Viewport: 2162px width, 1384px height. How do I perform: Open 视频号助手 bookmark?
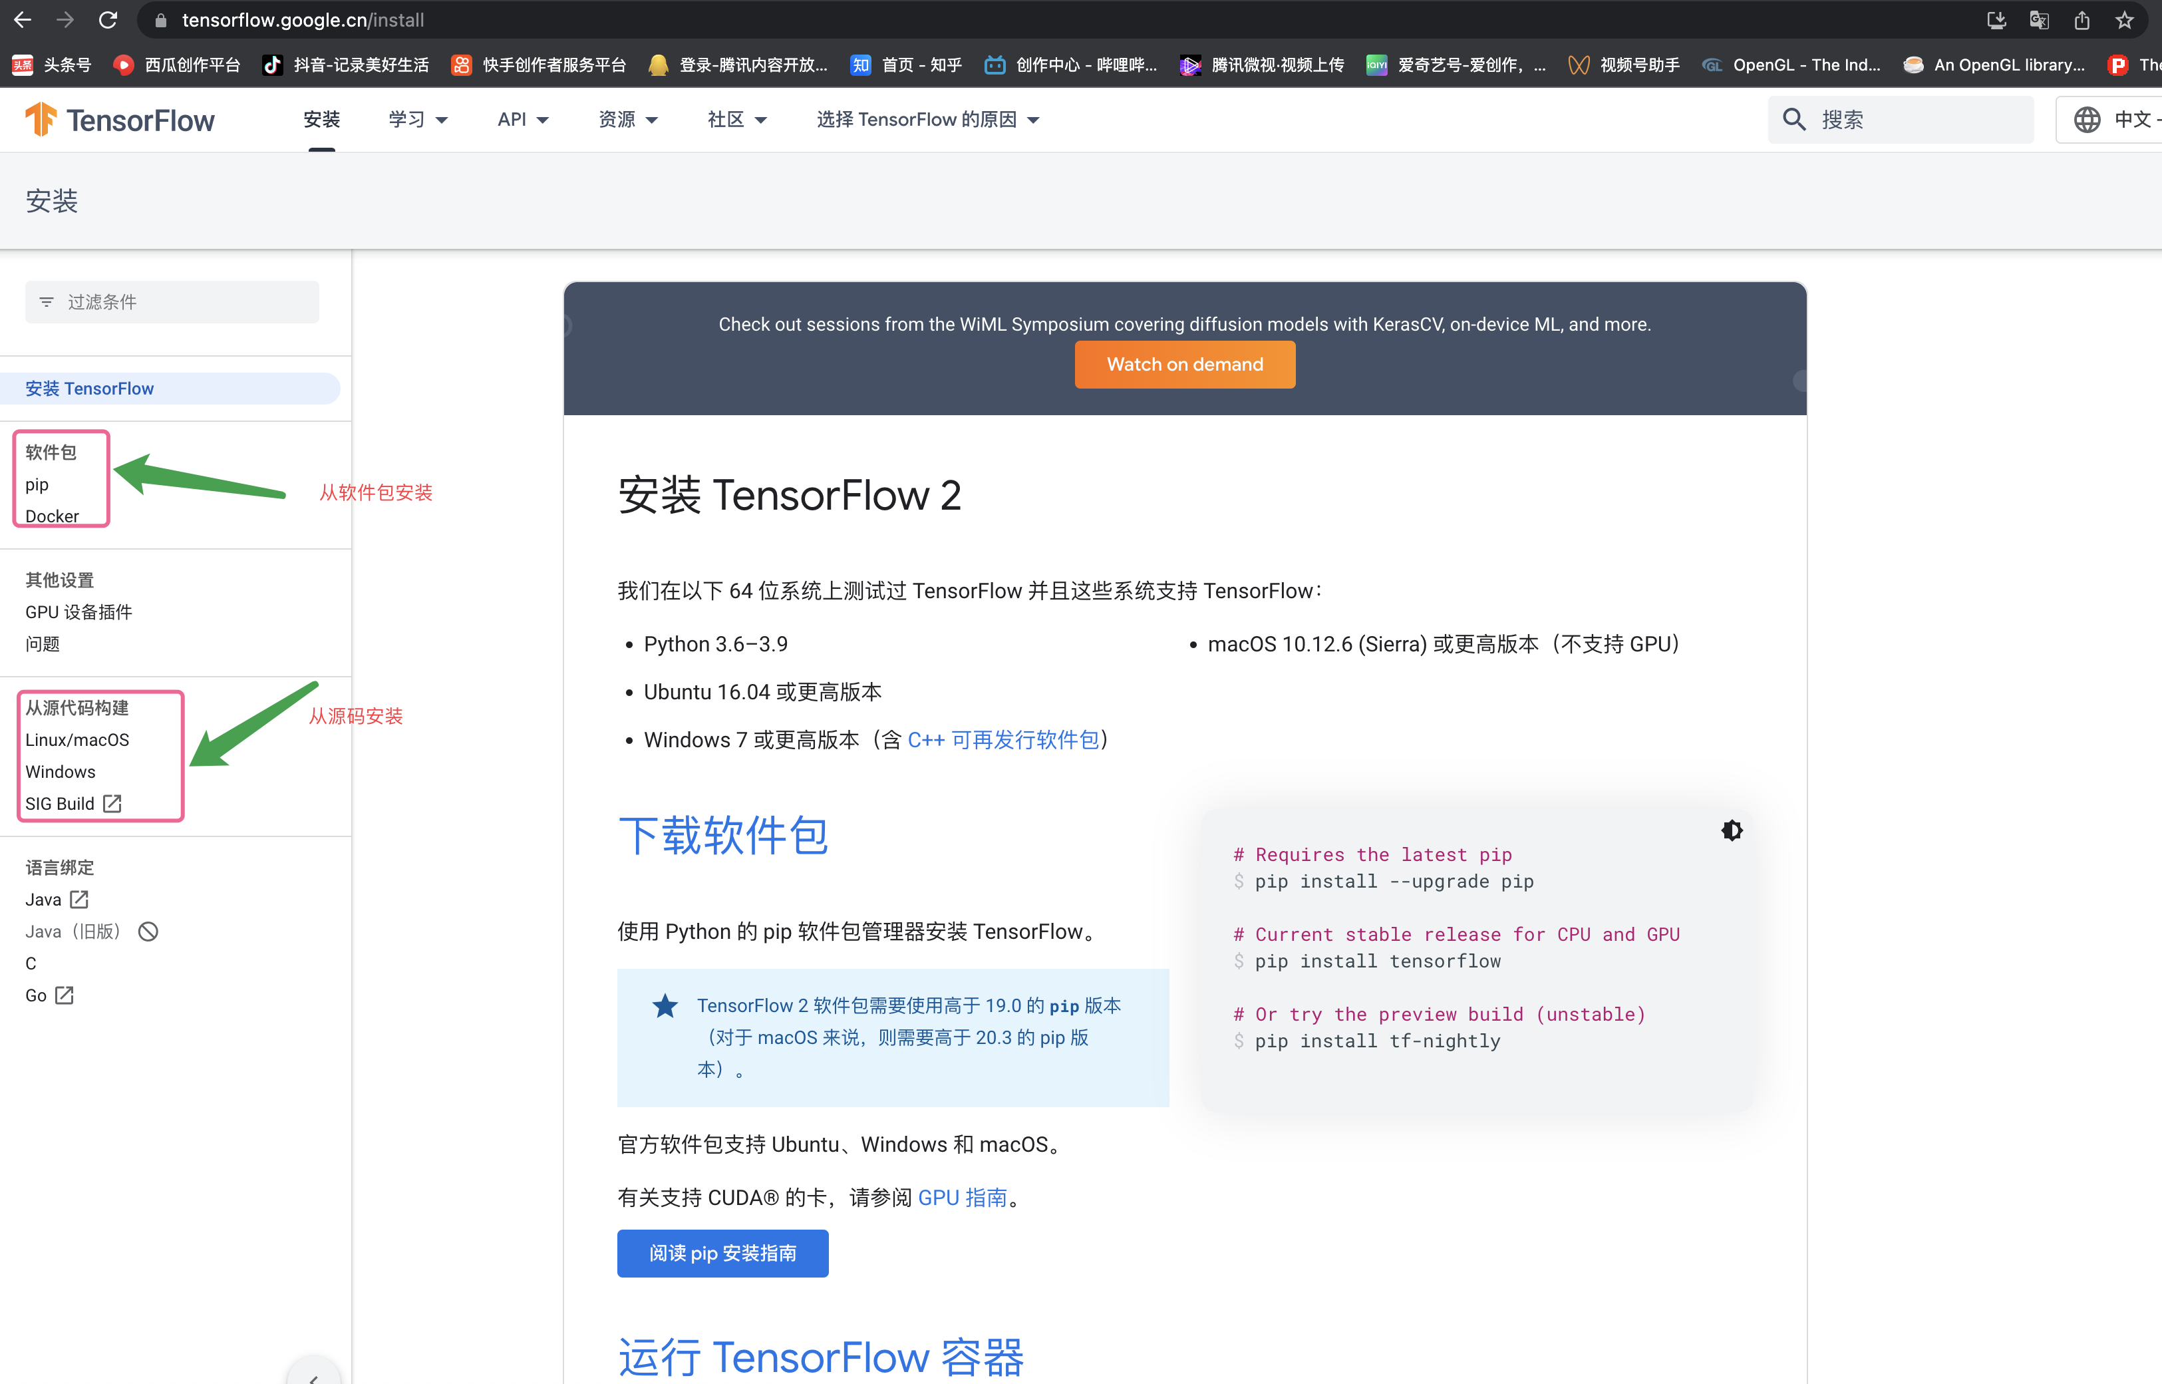click(1624, 65)
